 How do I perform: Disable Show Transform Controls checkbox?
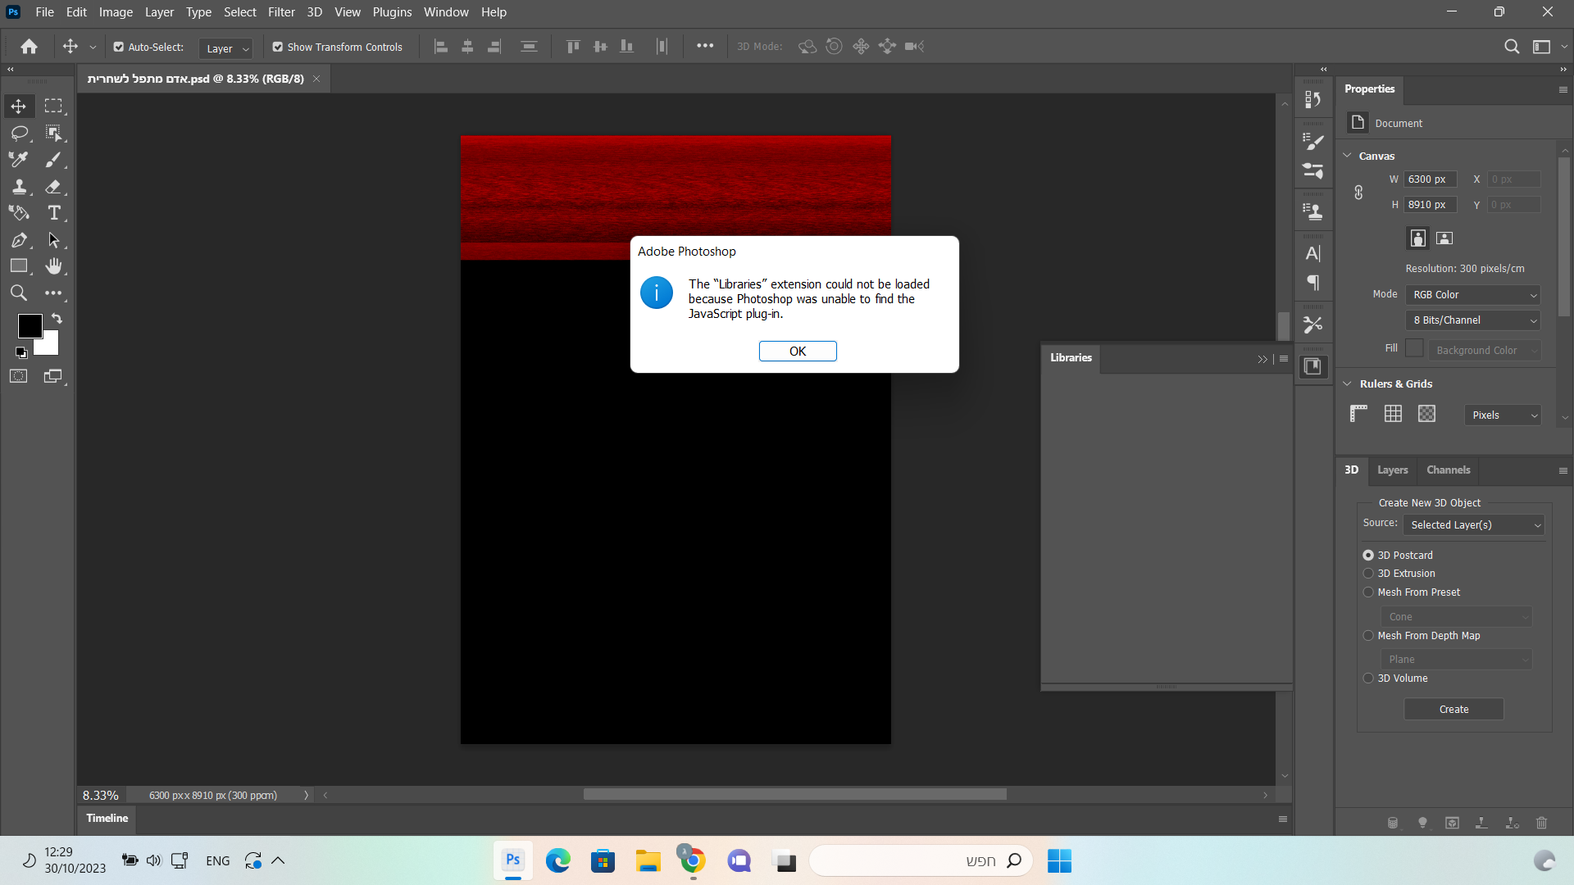278,48
